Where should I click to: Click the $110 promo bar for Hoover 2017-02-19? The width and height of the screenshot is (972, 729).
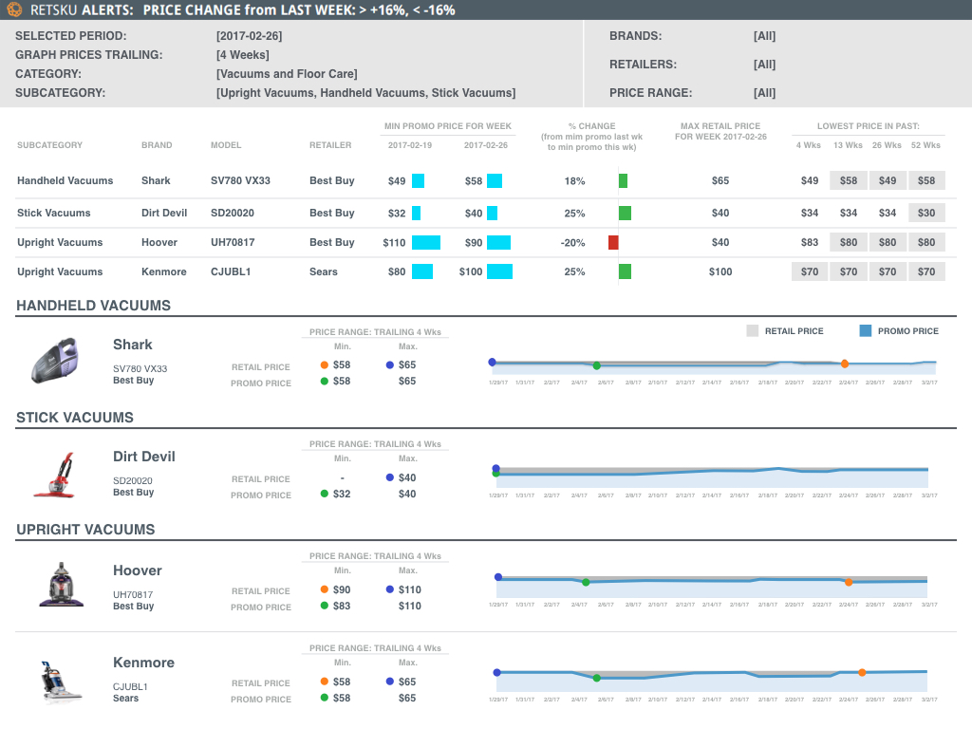pyautogui.click(x=426, y=242)
